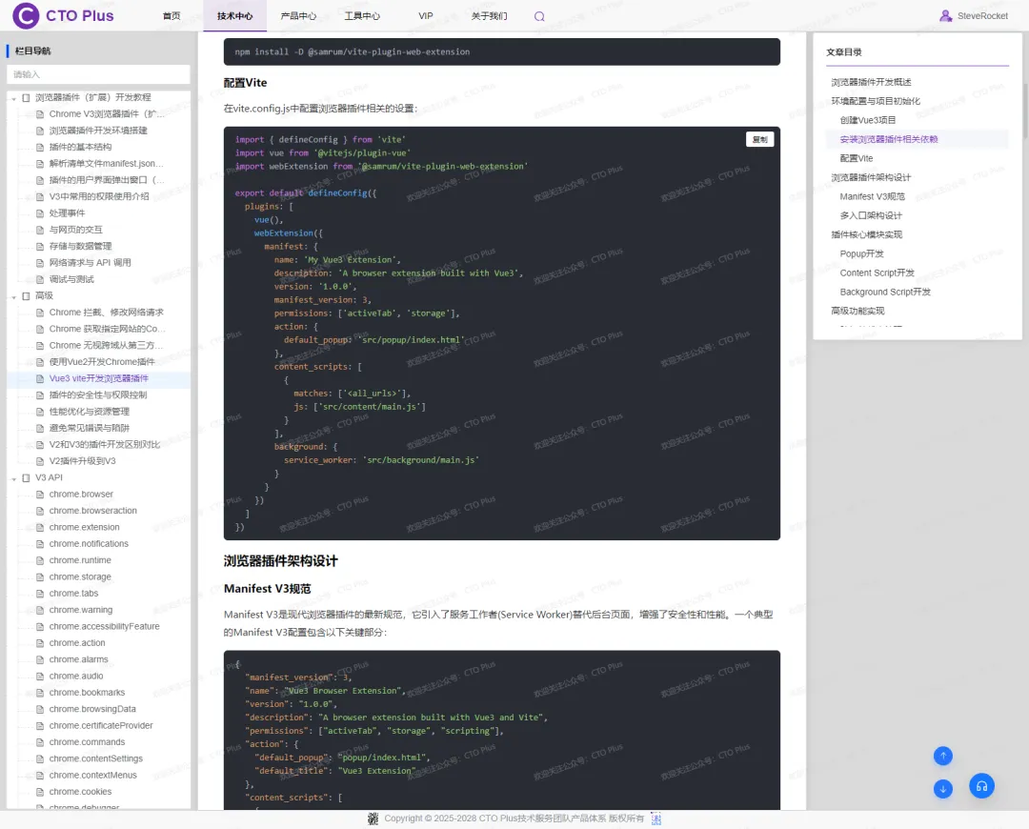Collapse the 高级 tree node
The image size is (1029, 829).
tap(13, 296)
